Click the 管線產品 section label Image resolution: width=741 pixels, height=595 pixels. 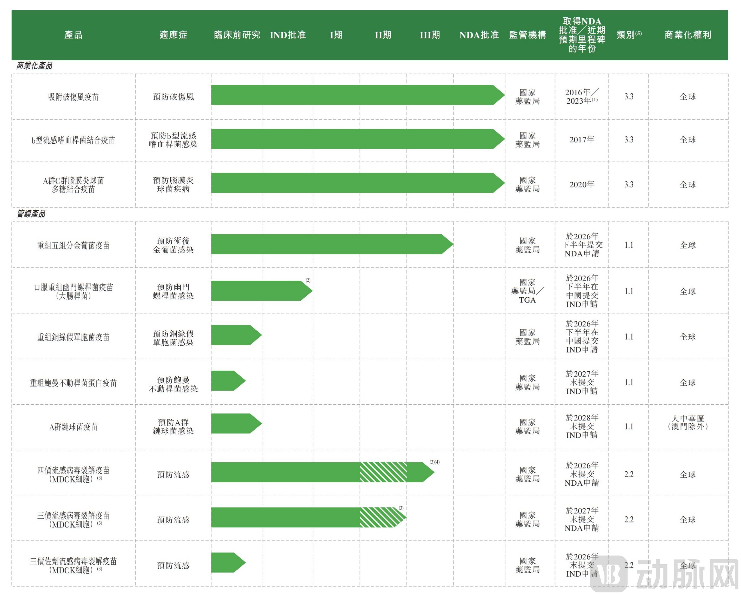pos(31,213)
